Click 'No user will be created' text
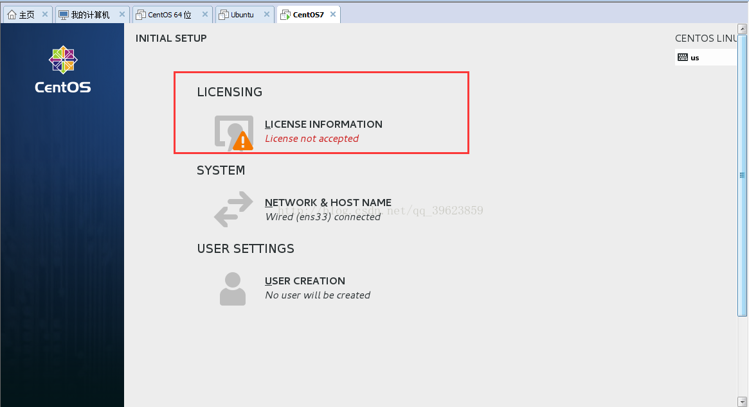The height and width of the screenshot is (407, 749). [x=318, y=295]
